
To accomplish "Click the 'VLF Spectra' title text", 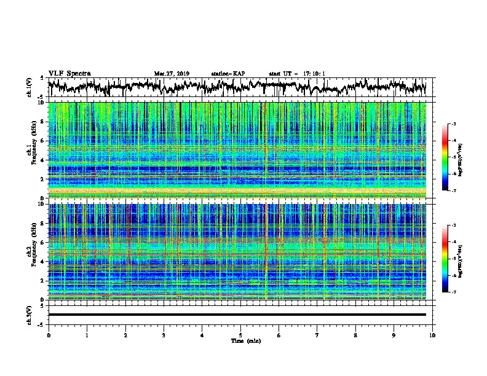I will click(69, 74).
